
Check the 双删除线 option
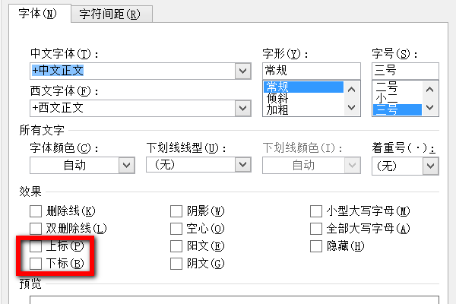click(36, 228)
